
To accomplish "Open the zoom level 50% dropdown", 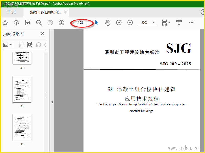I will tap(153, 23).
